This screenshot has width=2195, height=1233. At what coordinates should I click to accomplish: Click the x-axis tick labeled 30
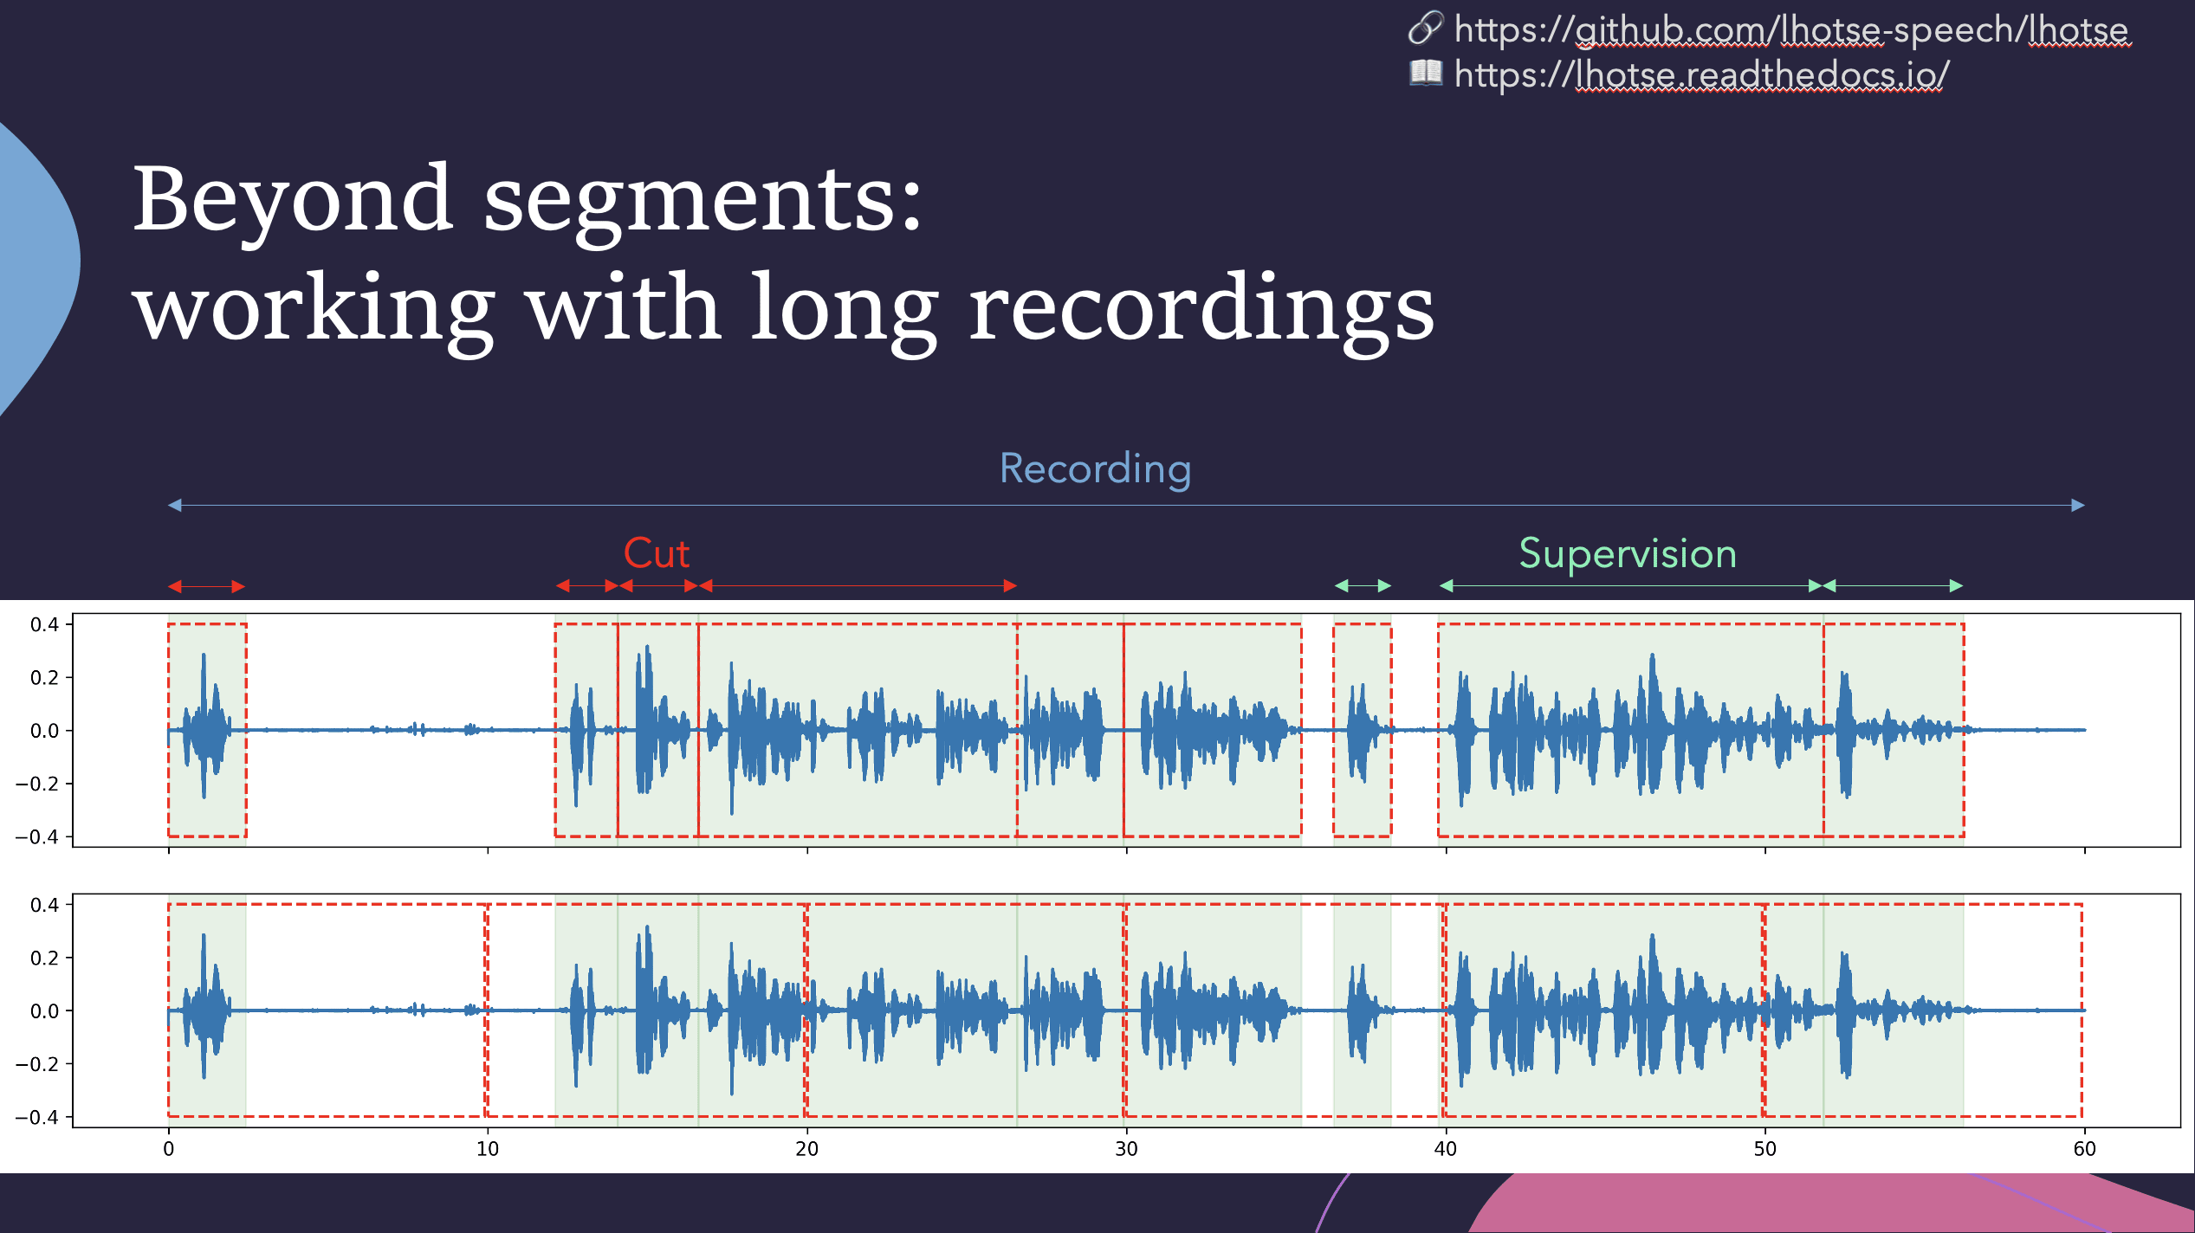[x=1125, y=1148]
